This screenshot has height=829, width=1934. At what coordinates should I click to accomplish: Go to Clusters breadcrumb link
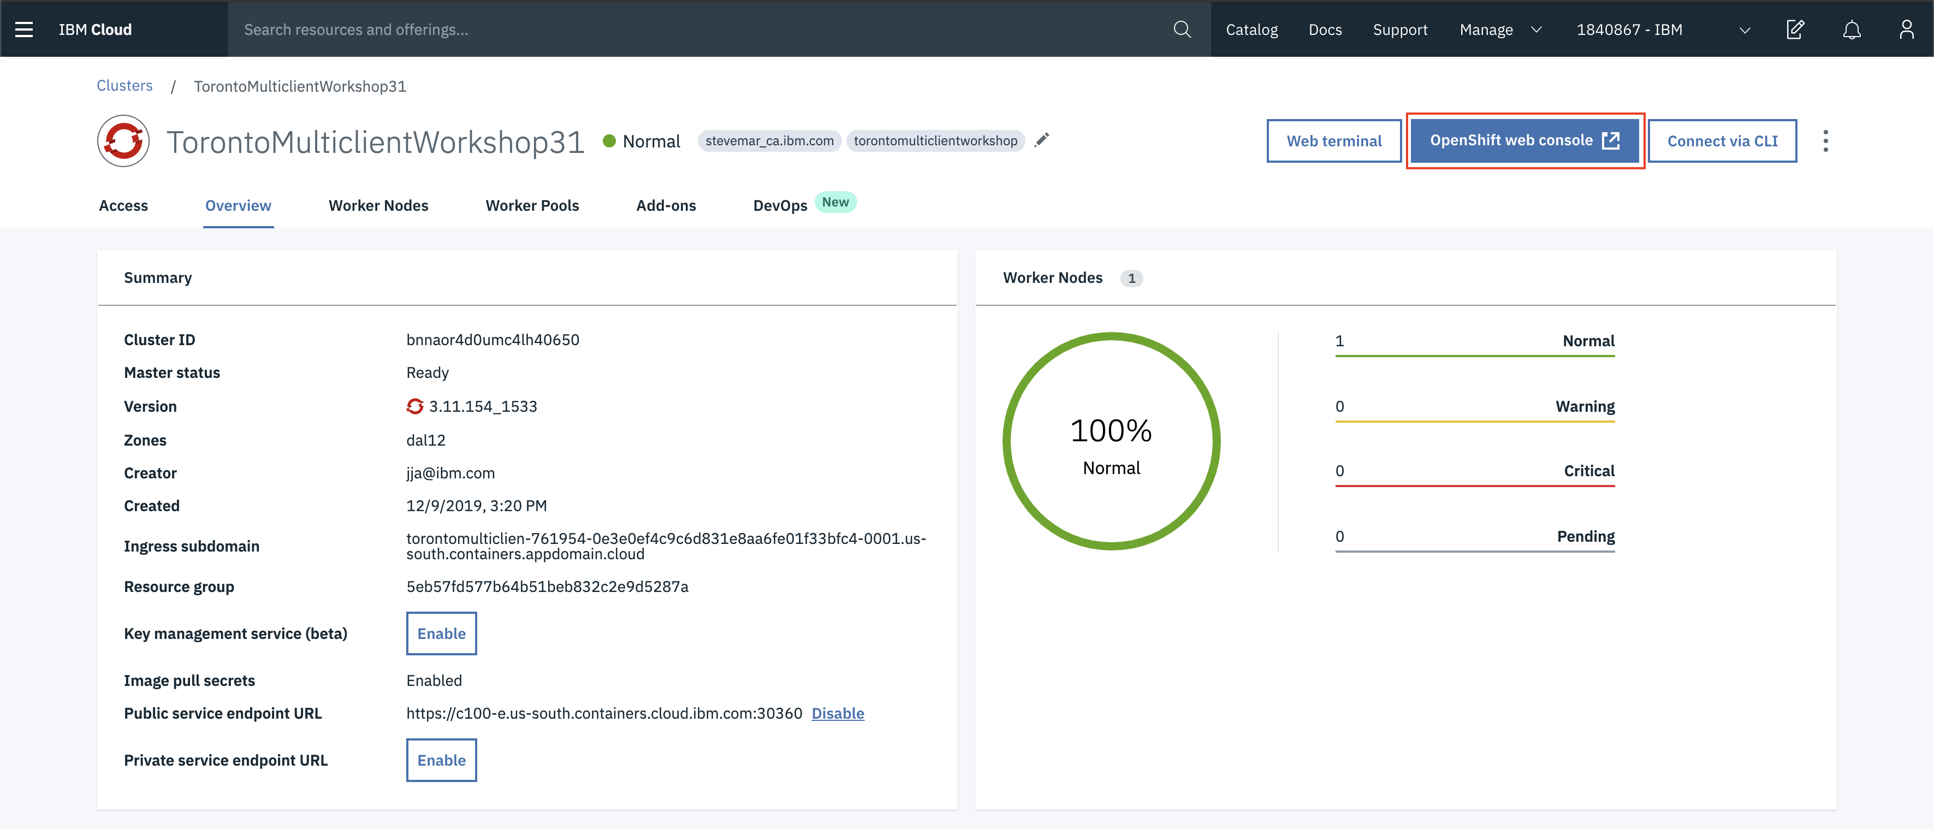(x=124, y=86)
